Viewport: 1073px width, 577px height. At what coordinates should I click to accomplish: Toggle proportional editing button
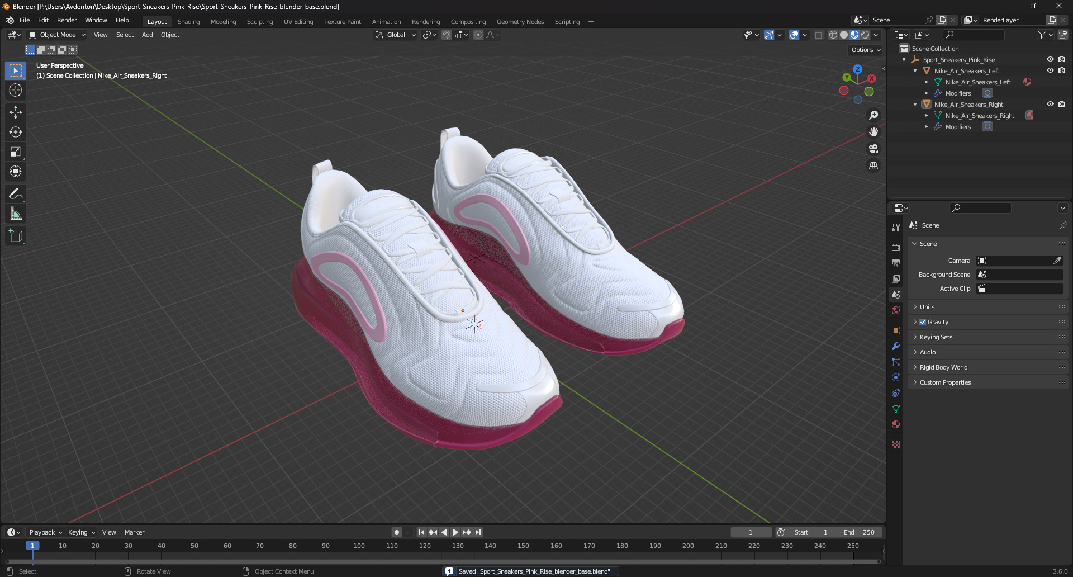478,35
